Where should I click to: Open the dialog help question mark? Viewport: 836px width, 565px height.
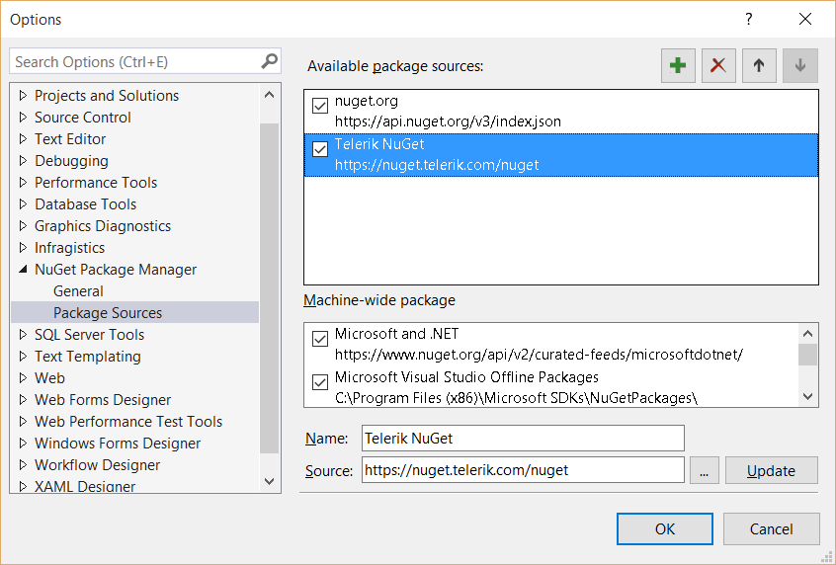pyautogui.click(x=749, y=19)
